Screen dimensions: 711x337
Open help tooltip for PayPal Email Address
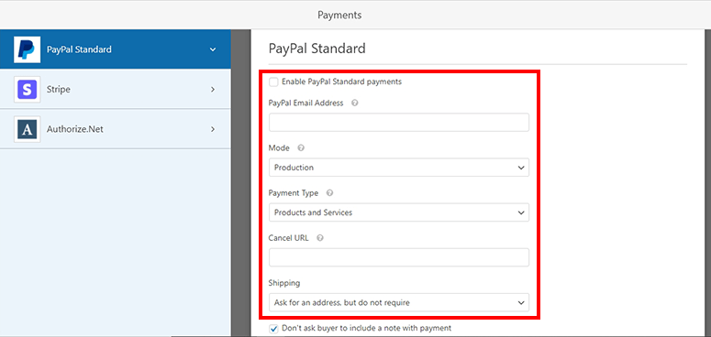pyautogui.click(x=355, y=103)
